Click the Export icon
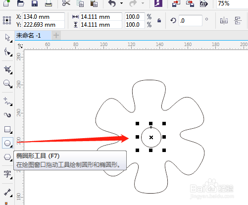This screenshot has height=205, width=248. click(190, 3)
